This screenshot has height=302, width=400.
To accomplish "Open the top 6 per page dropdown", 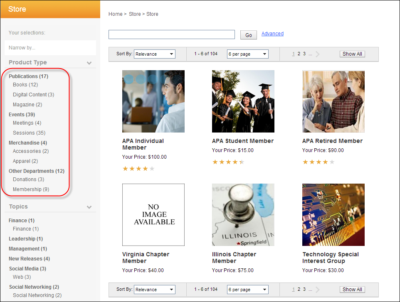I will (248, 54).
